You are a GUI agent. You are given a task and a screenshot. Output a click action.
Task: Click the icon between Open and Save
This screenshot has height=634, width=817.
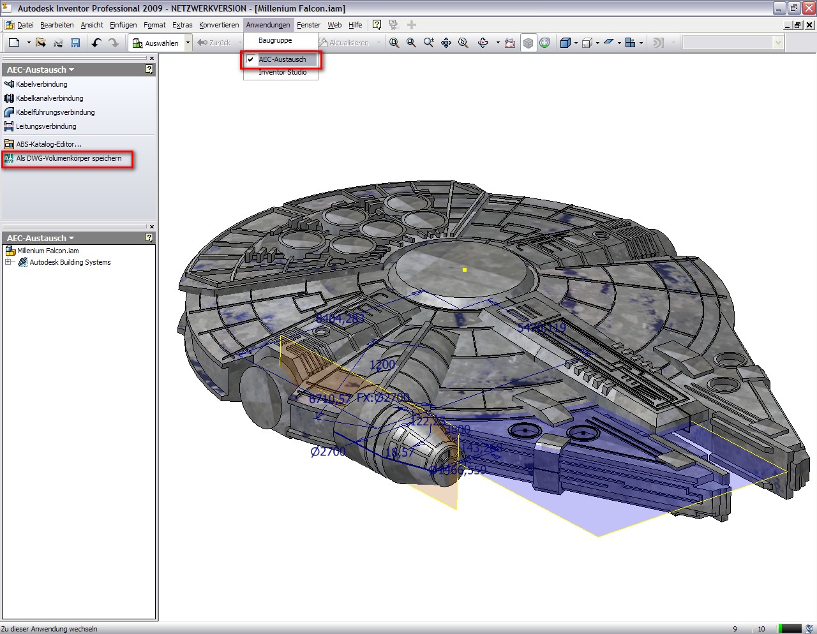[x=58, y=43]
